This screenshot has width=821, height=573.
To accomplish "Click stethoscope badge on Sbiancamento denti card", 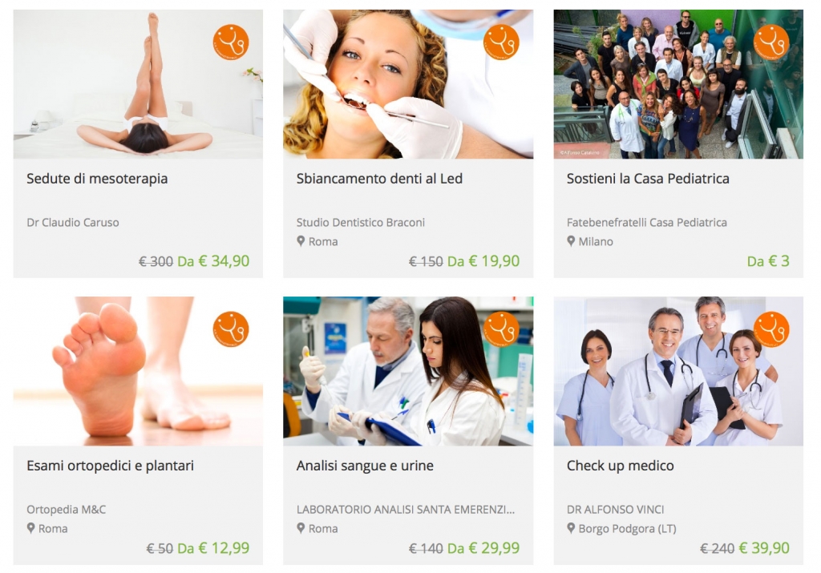I will (x=501, y=42).
